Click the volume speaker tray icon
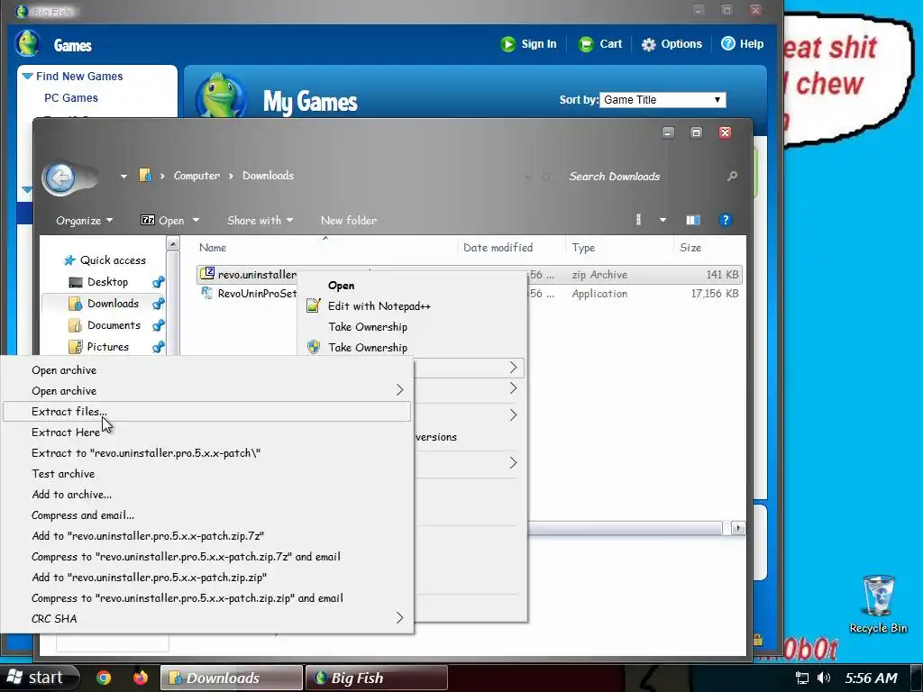The height and width of the screenshot is (692, 923). click(x=824, y=678)
